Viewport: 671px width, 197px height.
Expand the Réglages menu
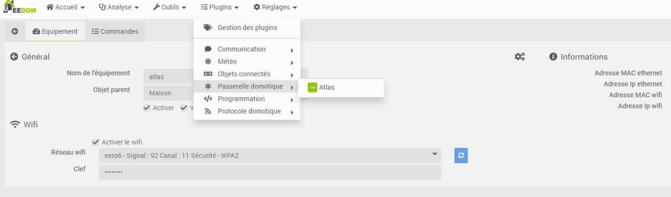tap(275, 7)
